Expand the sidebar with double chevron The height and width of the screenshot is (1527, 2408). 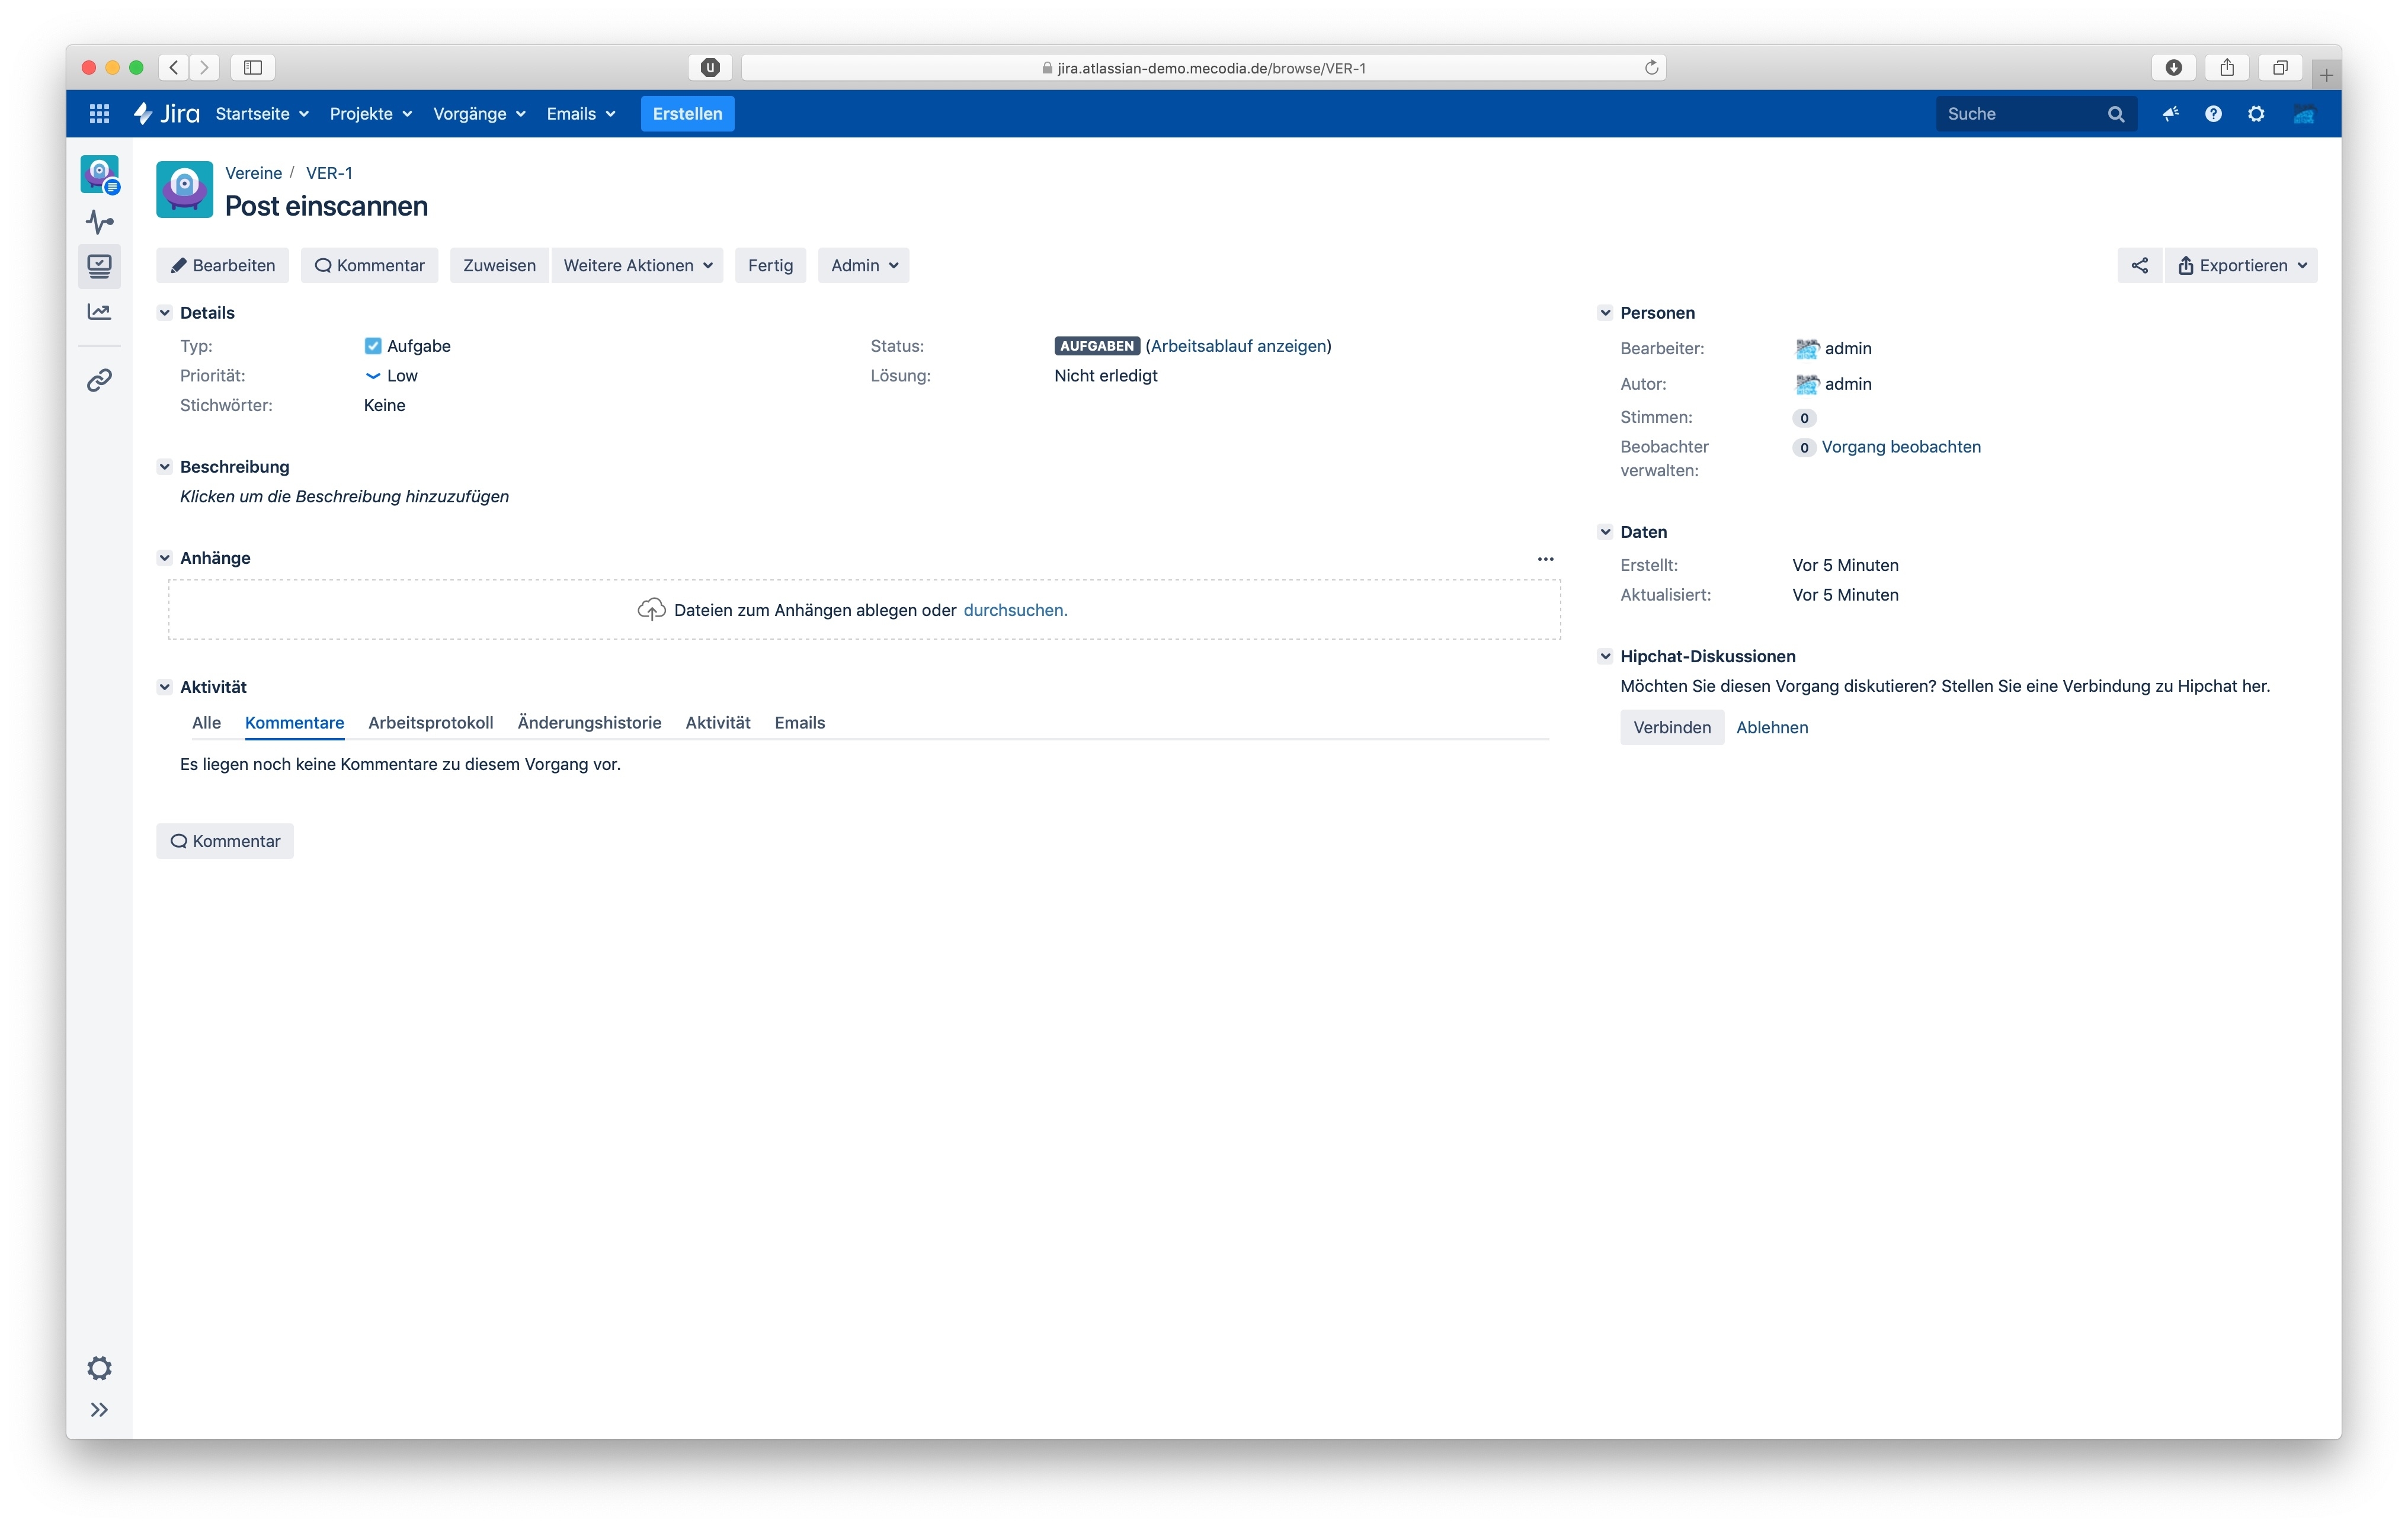click(x=99, y=1409)
